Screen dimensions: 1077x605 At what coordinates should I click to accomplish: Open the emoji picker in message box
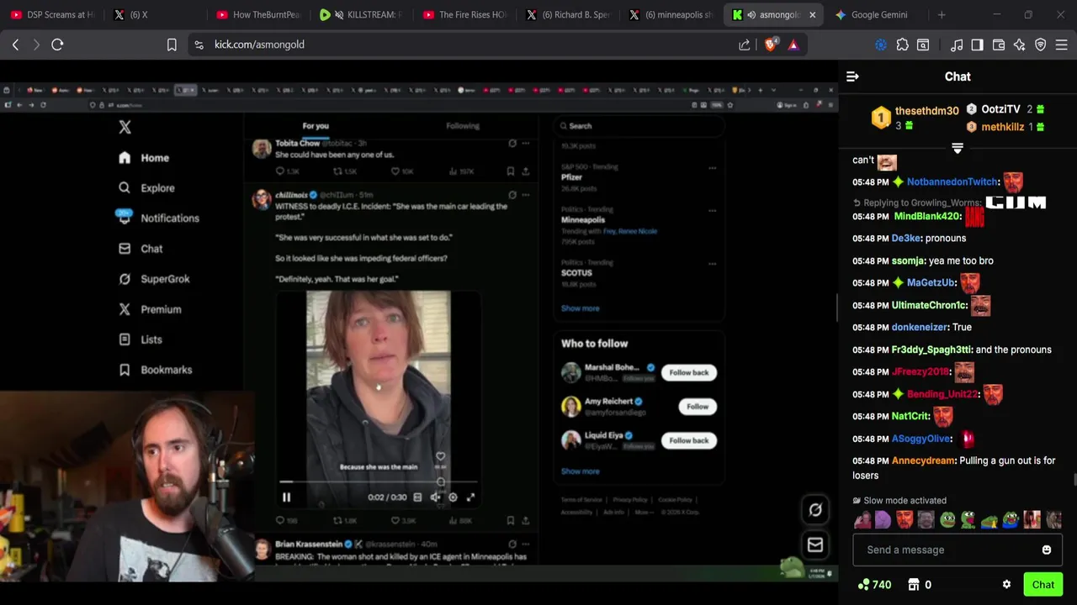pos(1046,550)
